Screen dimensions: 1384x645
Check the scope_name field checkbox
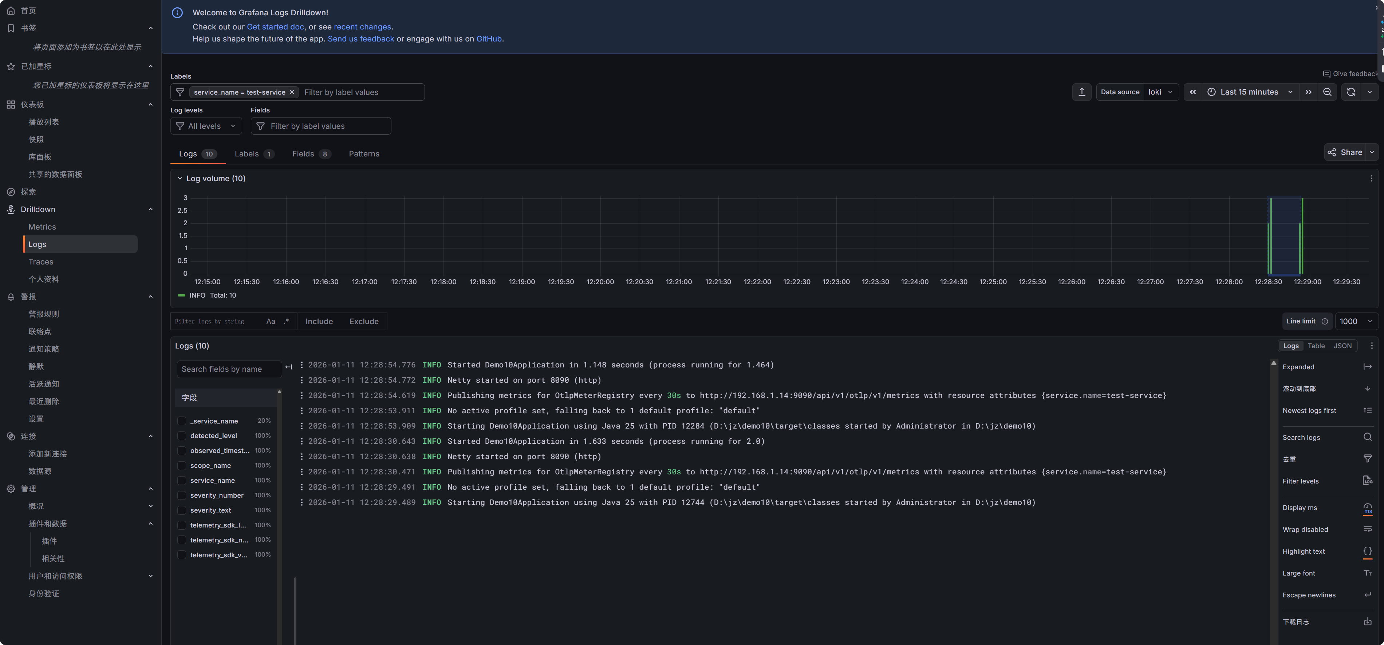[182, 465]
